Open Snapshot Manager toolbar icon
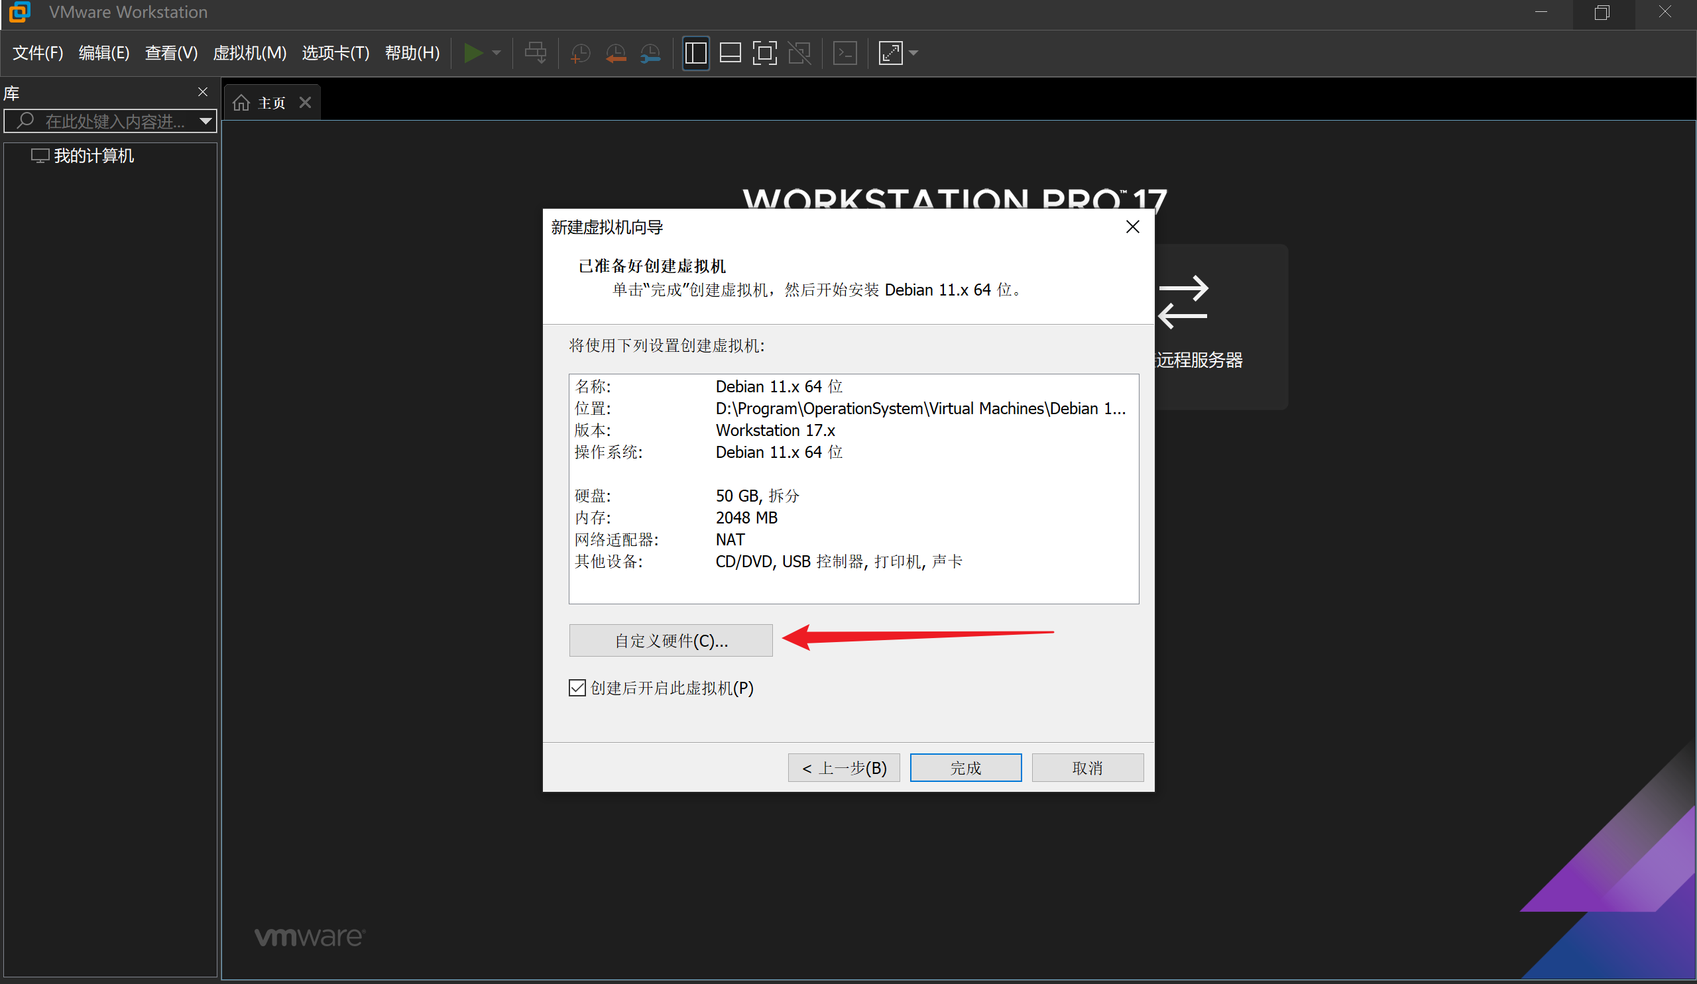Image resolution: width=1697 pixels, height=984 pixels. 650,52
